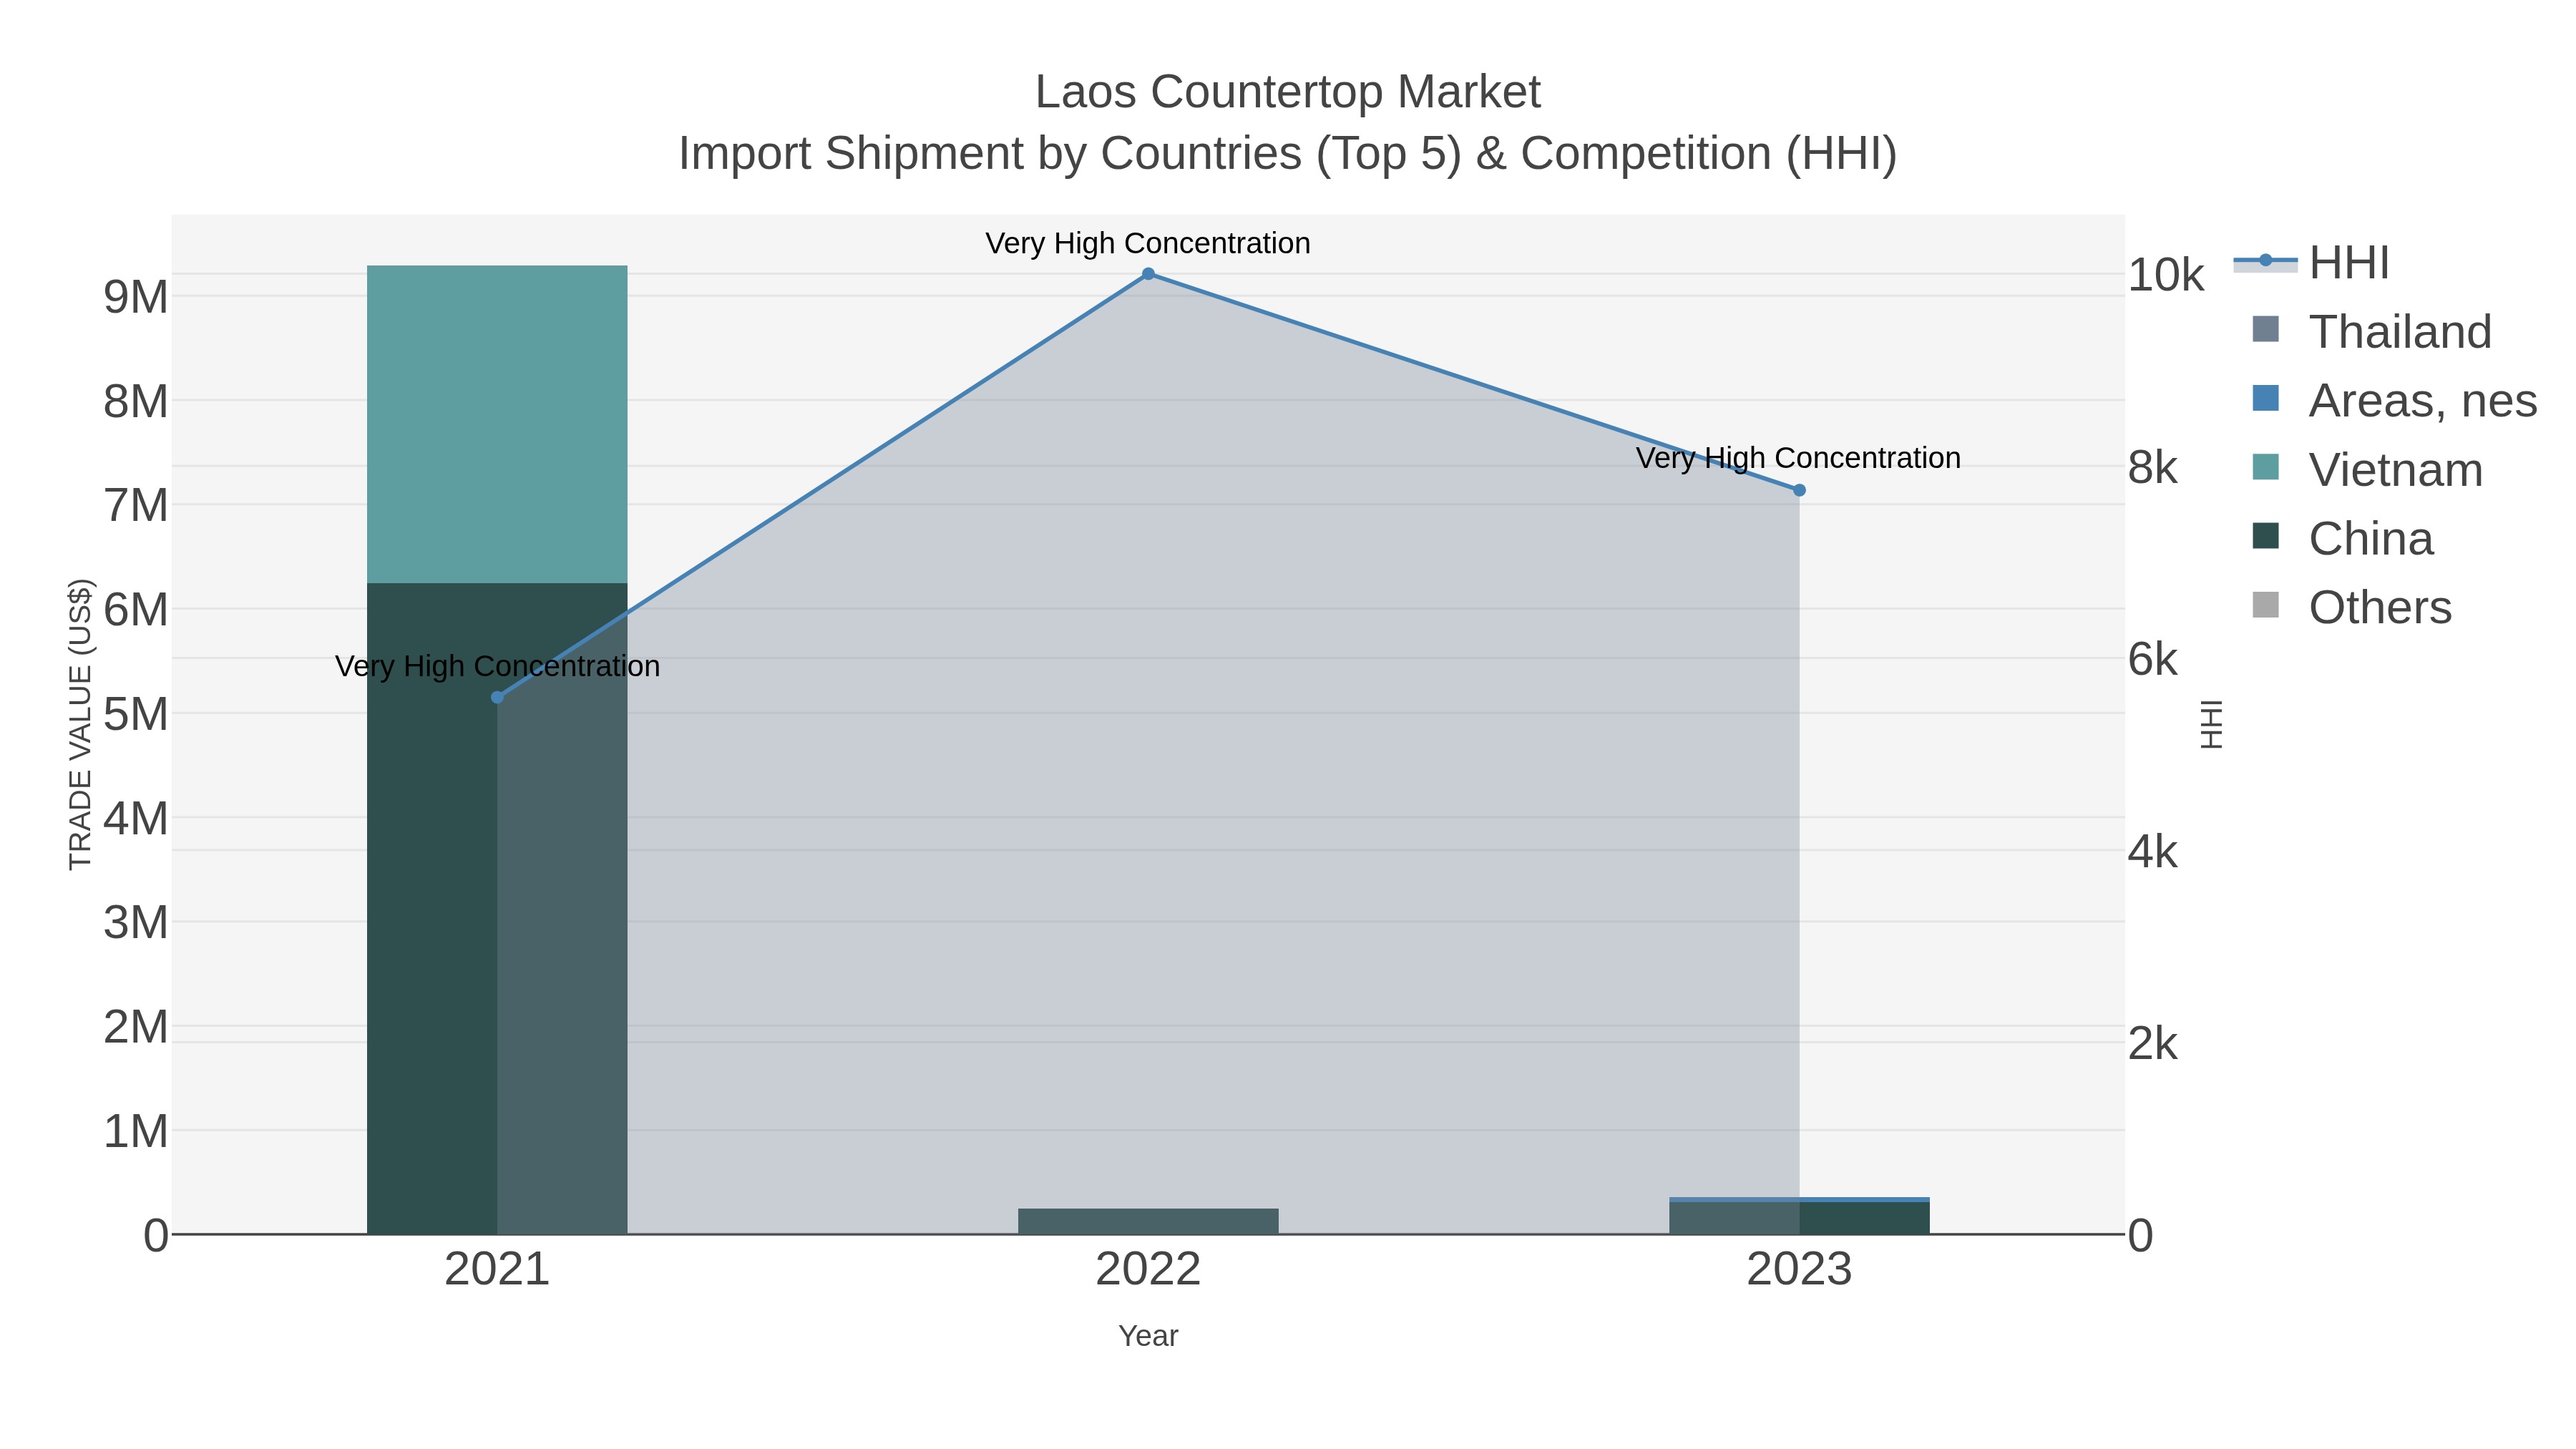Click 'Very High Concentration' annotation near 2021 point

pos(497,666)
